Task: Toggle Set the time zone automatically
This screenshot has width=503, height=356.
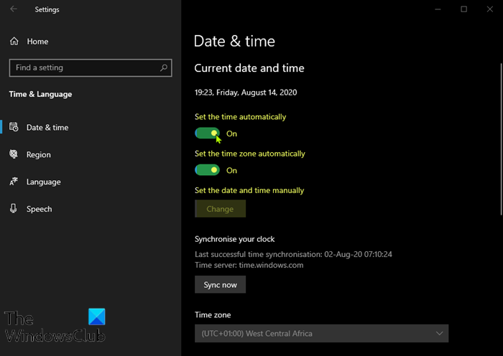Action: pyautogui.click(x=207, y=170)
